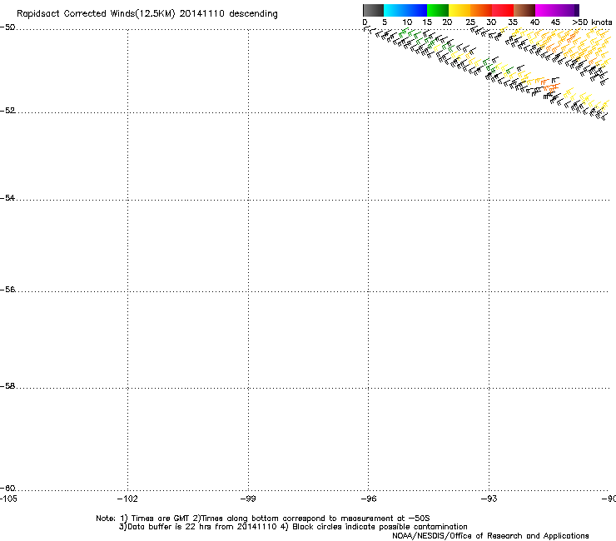The height and width of the screenshot is (541, 616).
Task: Click the '>50 knots' legend label
Action: [592, 22]
